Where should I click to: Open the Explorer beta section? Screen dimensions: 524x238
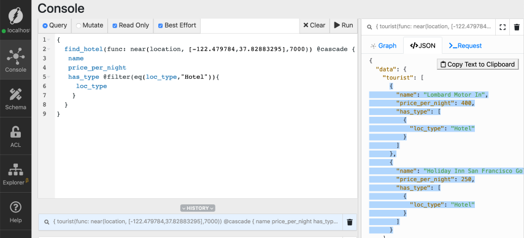coord(16,173)
